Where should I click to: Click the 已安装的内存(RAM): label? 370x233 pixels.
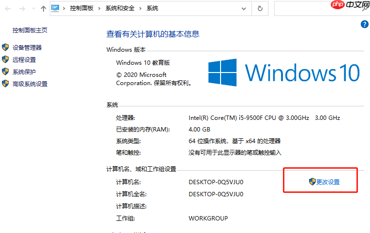pos(143,130)
